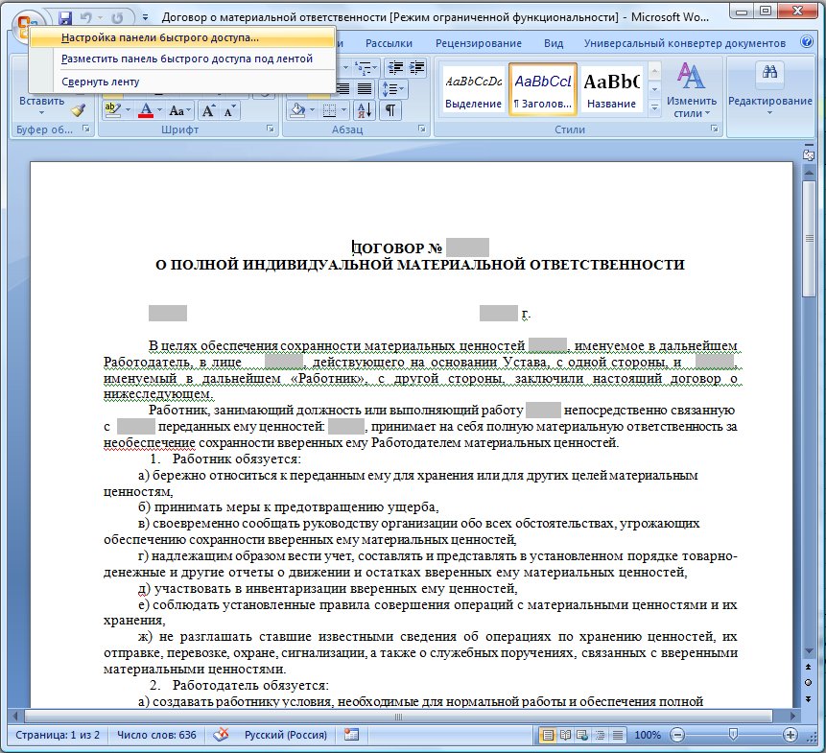Viewport: 826px width, 753px height.
Task: Change language via 'Русский (Россия)'
Action: 286,735
